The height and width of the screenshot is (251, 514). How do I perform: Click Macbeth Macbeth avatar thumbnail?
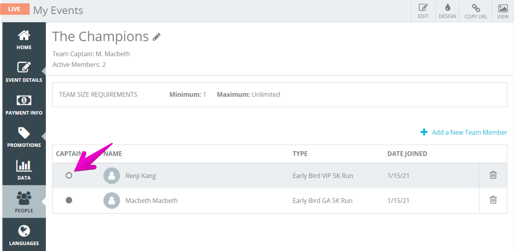coord(112,200)
